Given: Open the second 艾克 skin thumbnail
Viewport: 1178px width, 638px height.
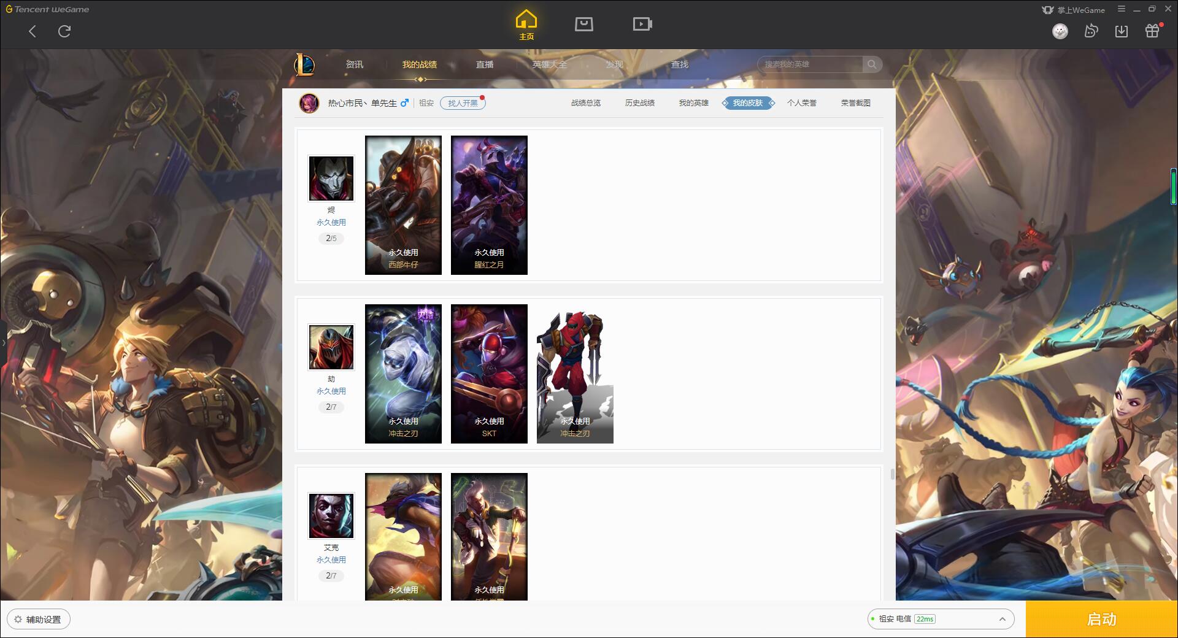Looking at the screenshot, I should [489, 537].
